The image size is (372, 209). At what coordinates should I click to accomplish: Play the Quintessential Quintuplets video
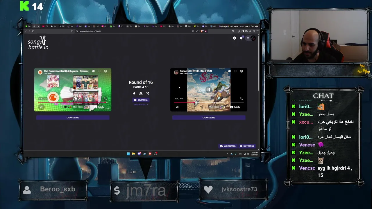(x=73, y=90)
